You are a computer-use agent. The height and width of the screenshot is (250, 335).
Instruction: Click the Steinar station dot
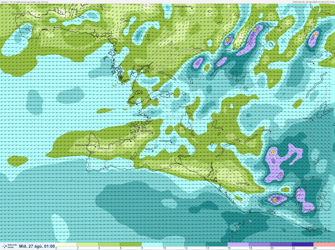coord(274,213)
